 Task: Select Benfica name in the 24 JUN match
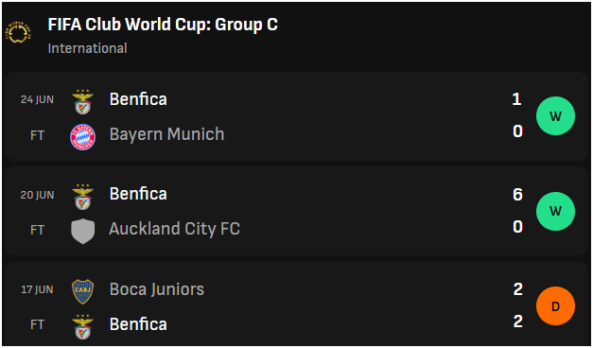[x=138, y=99]
